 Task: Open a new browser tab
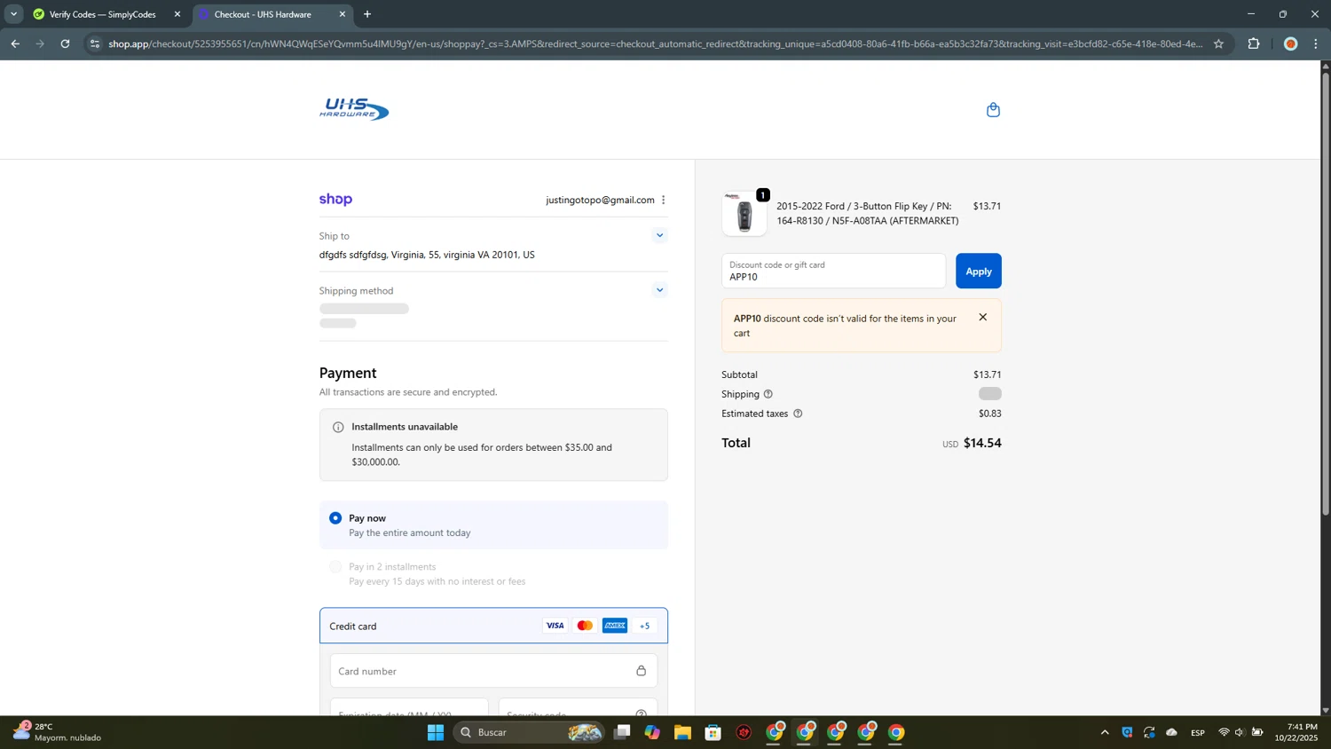point(367,14)
